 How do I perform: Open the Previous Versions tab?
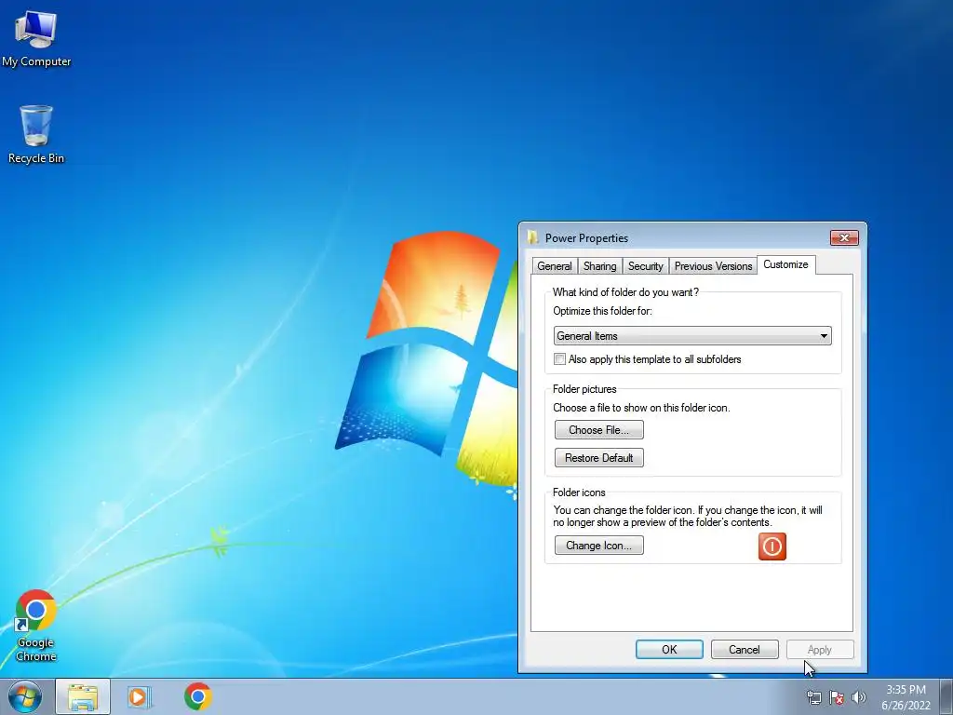tap(713, 266)
